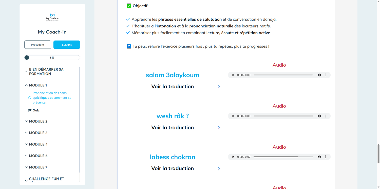Reveal translation of labess chokran
380x189 pixels.
219,169
